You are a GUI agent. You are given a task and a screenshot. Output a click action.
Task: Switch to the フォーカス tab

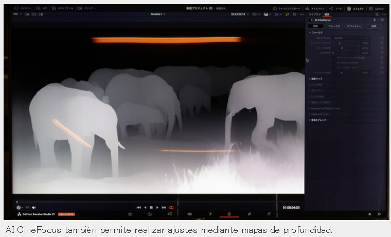[x=334, y=26]
